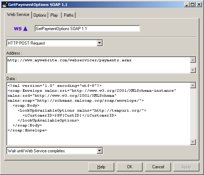Click Address box scroll up arrow
Image resolution: width=204 pixels, height=175 pixels.
point(193,60)
